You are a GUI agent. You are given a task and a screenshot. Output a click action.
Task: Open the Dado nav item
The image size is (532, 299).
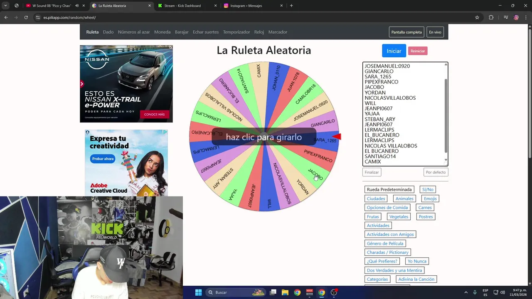[108, 32]
